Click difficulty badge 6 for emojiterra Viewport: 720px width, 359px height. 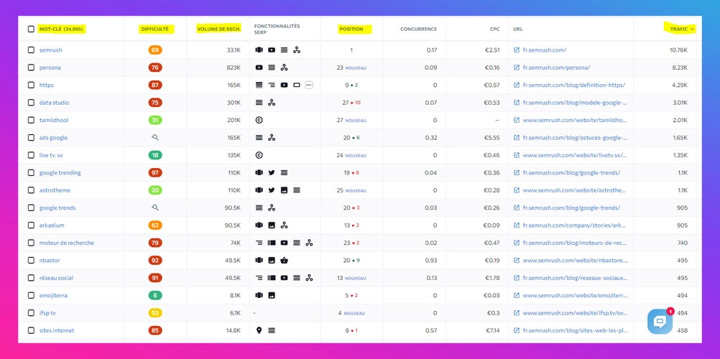pyautogui.click(x=155, y=295)
